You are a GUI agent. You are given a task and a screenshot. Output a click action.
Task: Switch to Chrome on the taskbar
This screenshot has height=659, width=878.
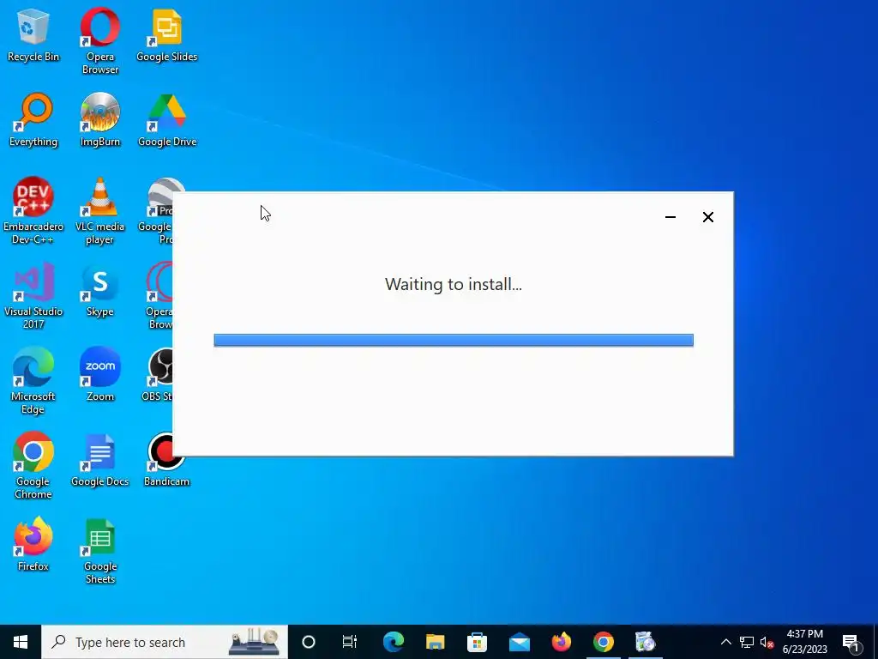click(603, 642)
